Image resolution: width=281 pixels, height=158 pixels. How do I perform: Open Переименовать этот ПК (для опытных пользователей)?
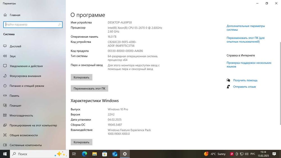click(x=246, y=40)
